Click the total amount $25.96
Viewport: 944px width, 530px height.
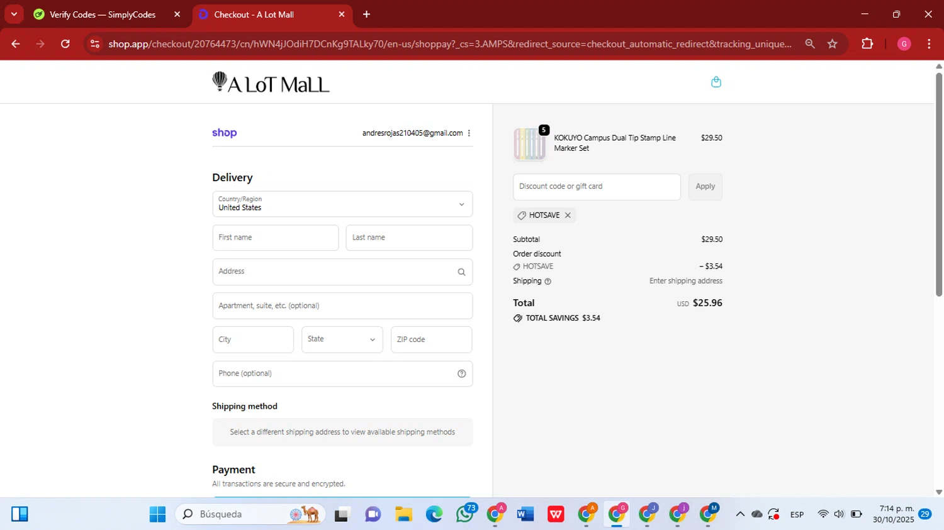coord(707,303)
